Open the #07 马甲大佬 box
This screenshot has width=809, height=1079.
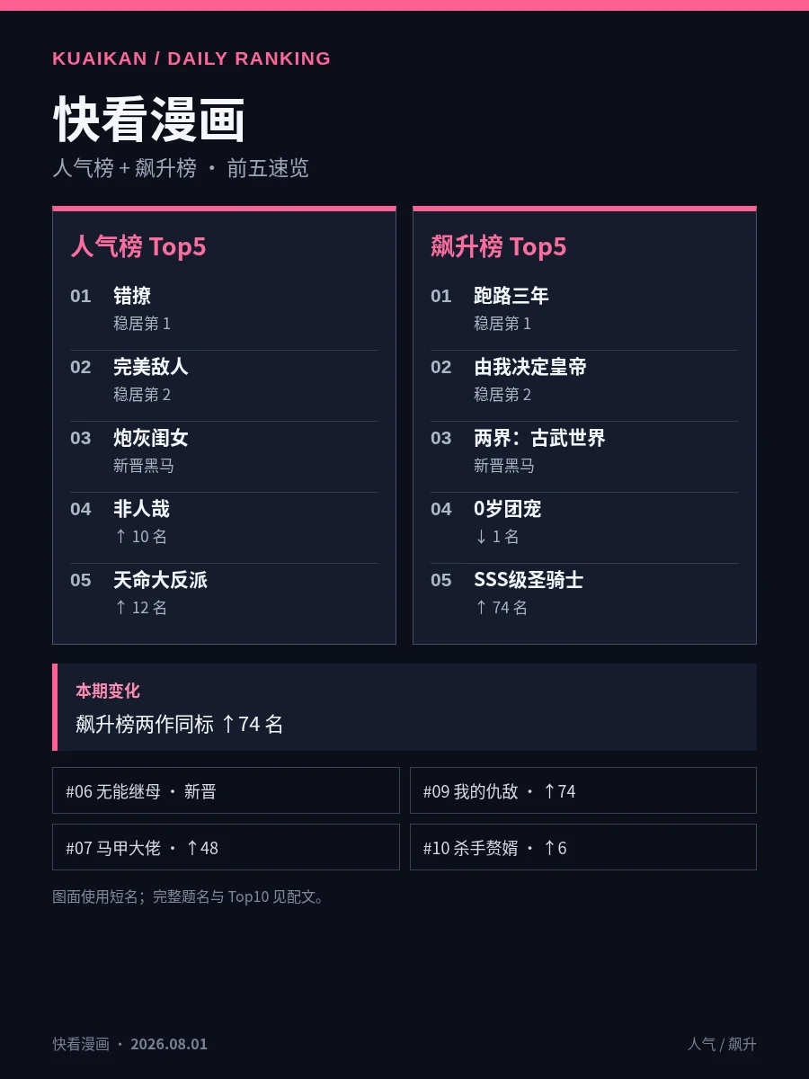point(226,847)
